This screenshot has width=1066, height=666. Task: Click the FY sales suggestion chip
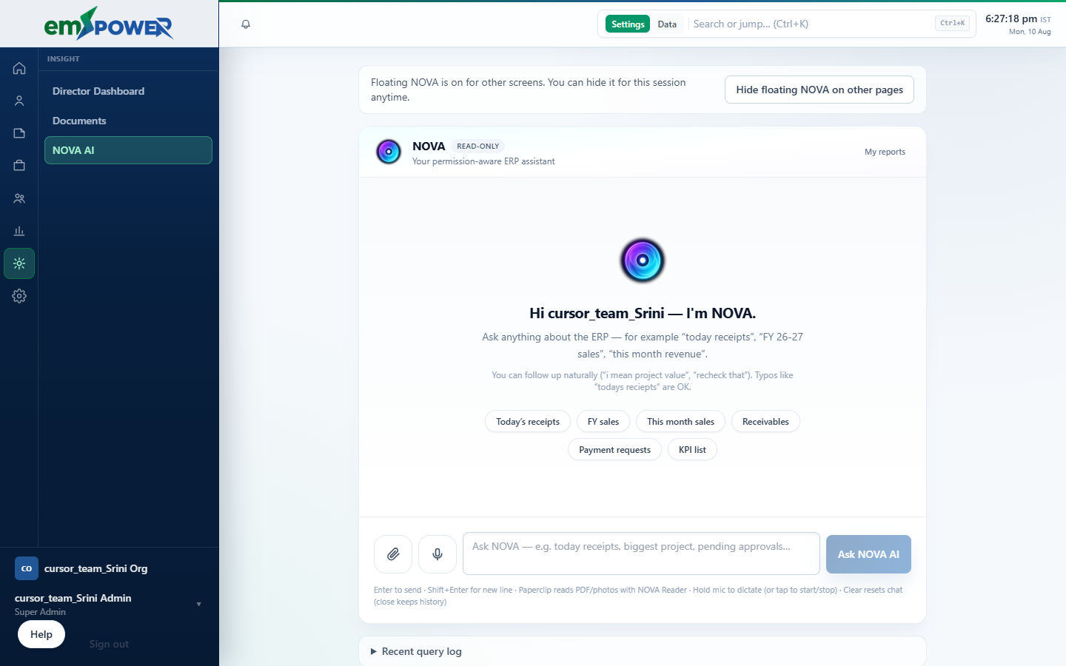pyautogui.click(x=603, y=422)
